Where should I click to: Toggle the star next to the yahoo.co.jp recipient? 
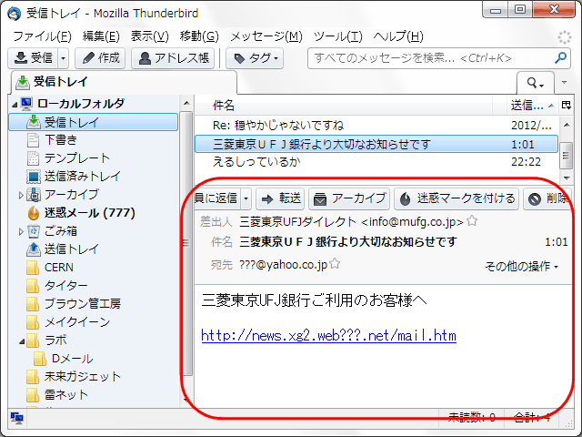pyautogui.click(x=335, y=264)
